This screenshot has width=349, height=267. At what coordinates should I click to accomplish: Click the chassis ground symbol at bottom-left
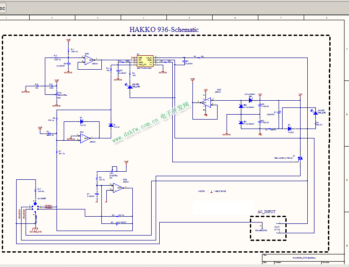[35, 229]
